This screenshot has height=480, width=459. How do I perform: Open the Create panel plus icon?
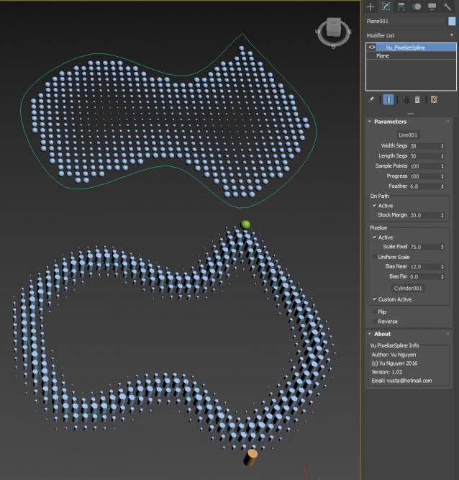click(x=371, y=6)
